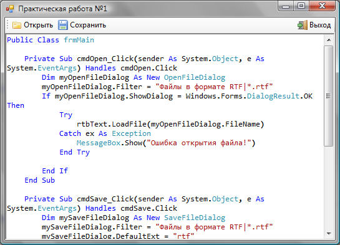Click 'DialogResult' in the If line
This screenshot has width=340, height=245.
click(273, 96)
